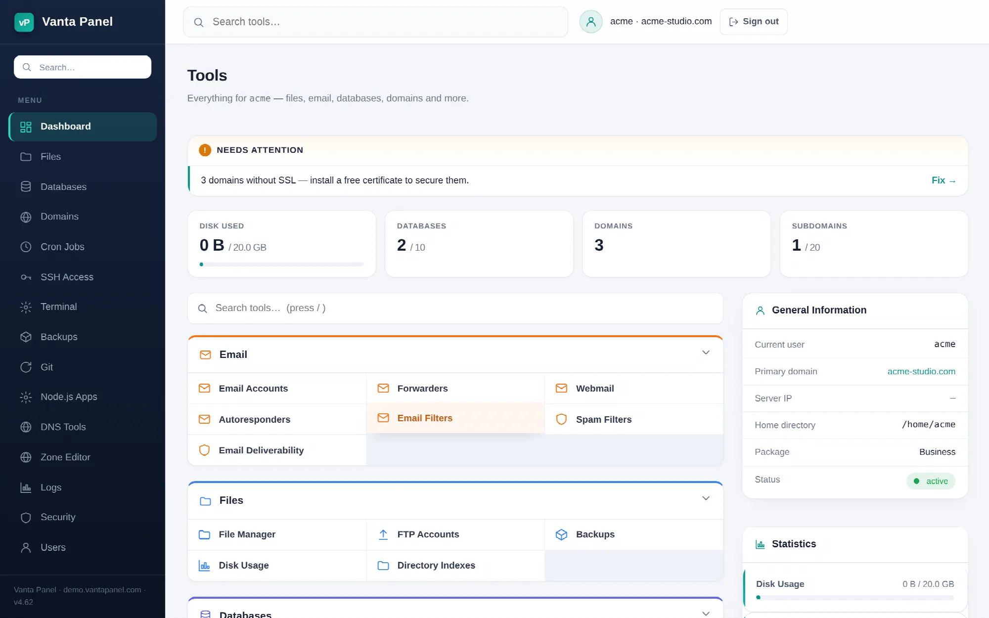Open the Directory Indexes tool
Image resolution: width=989 pixels, height=618 pixels.
point(455,565)
